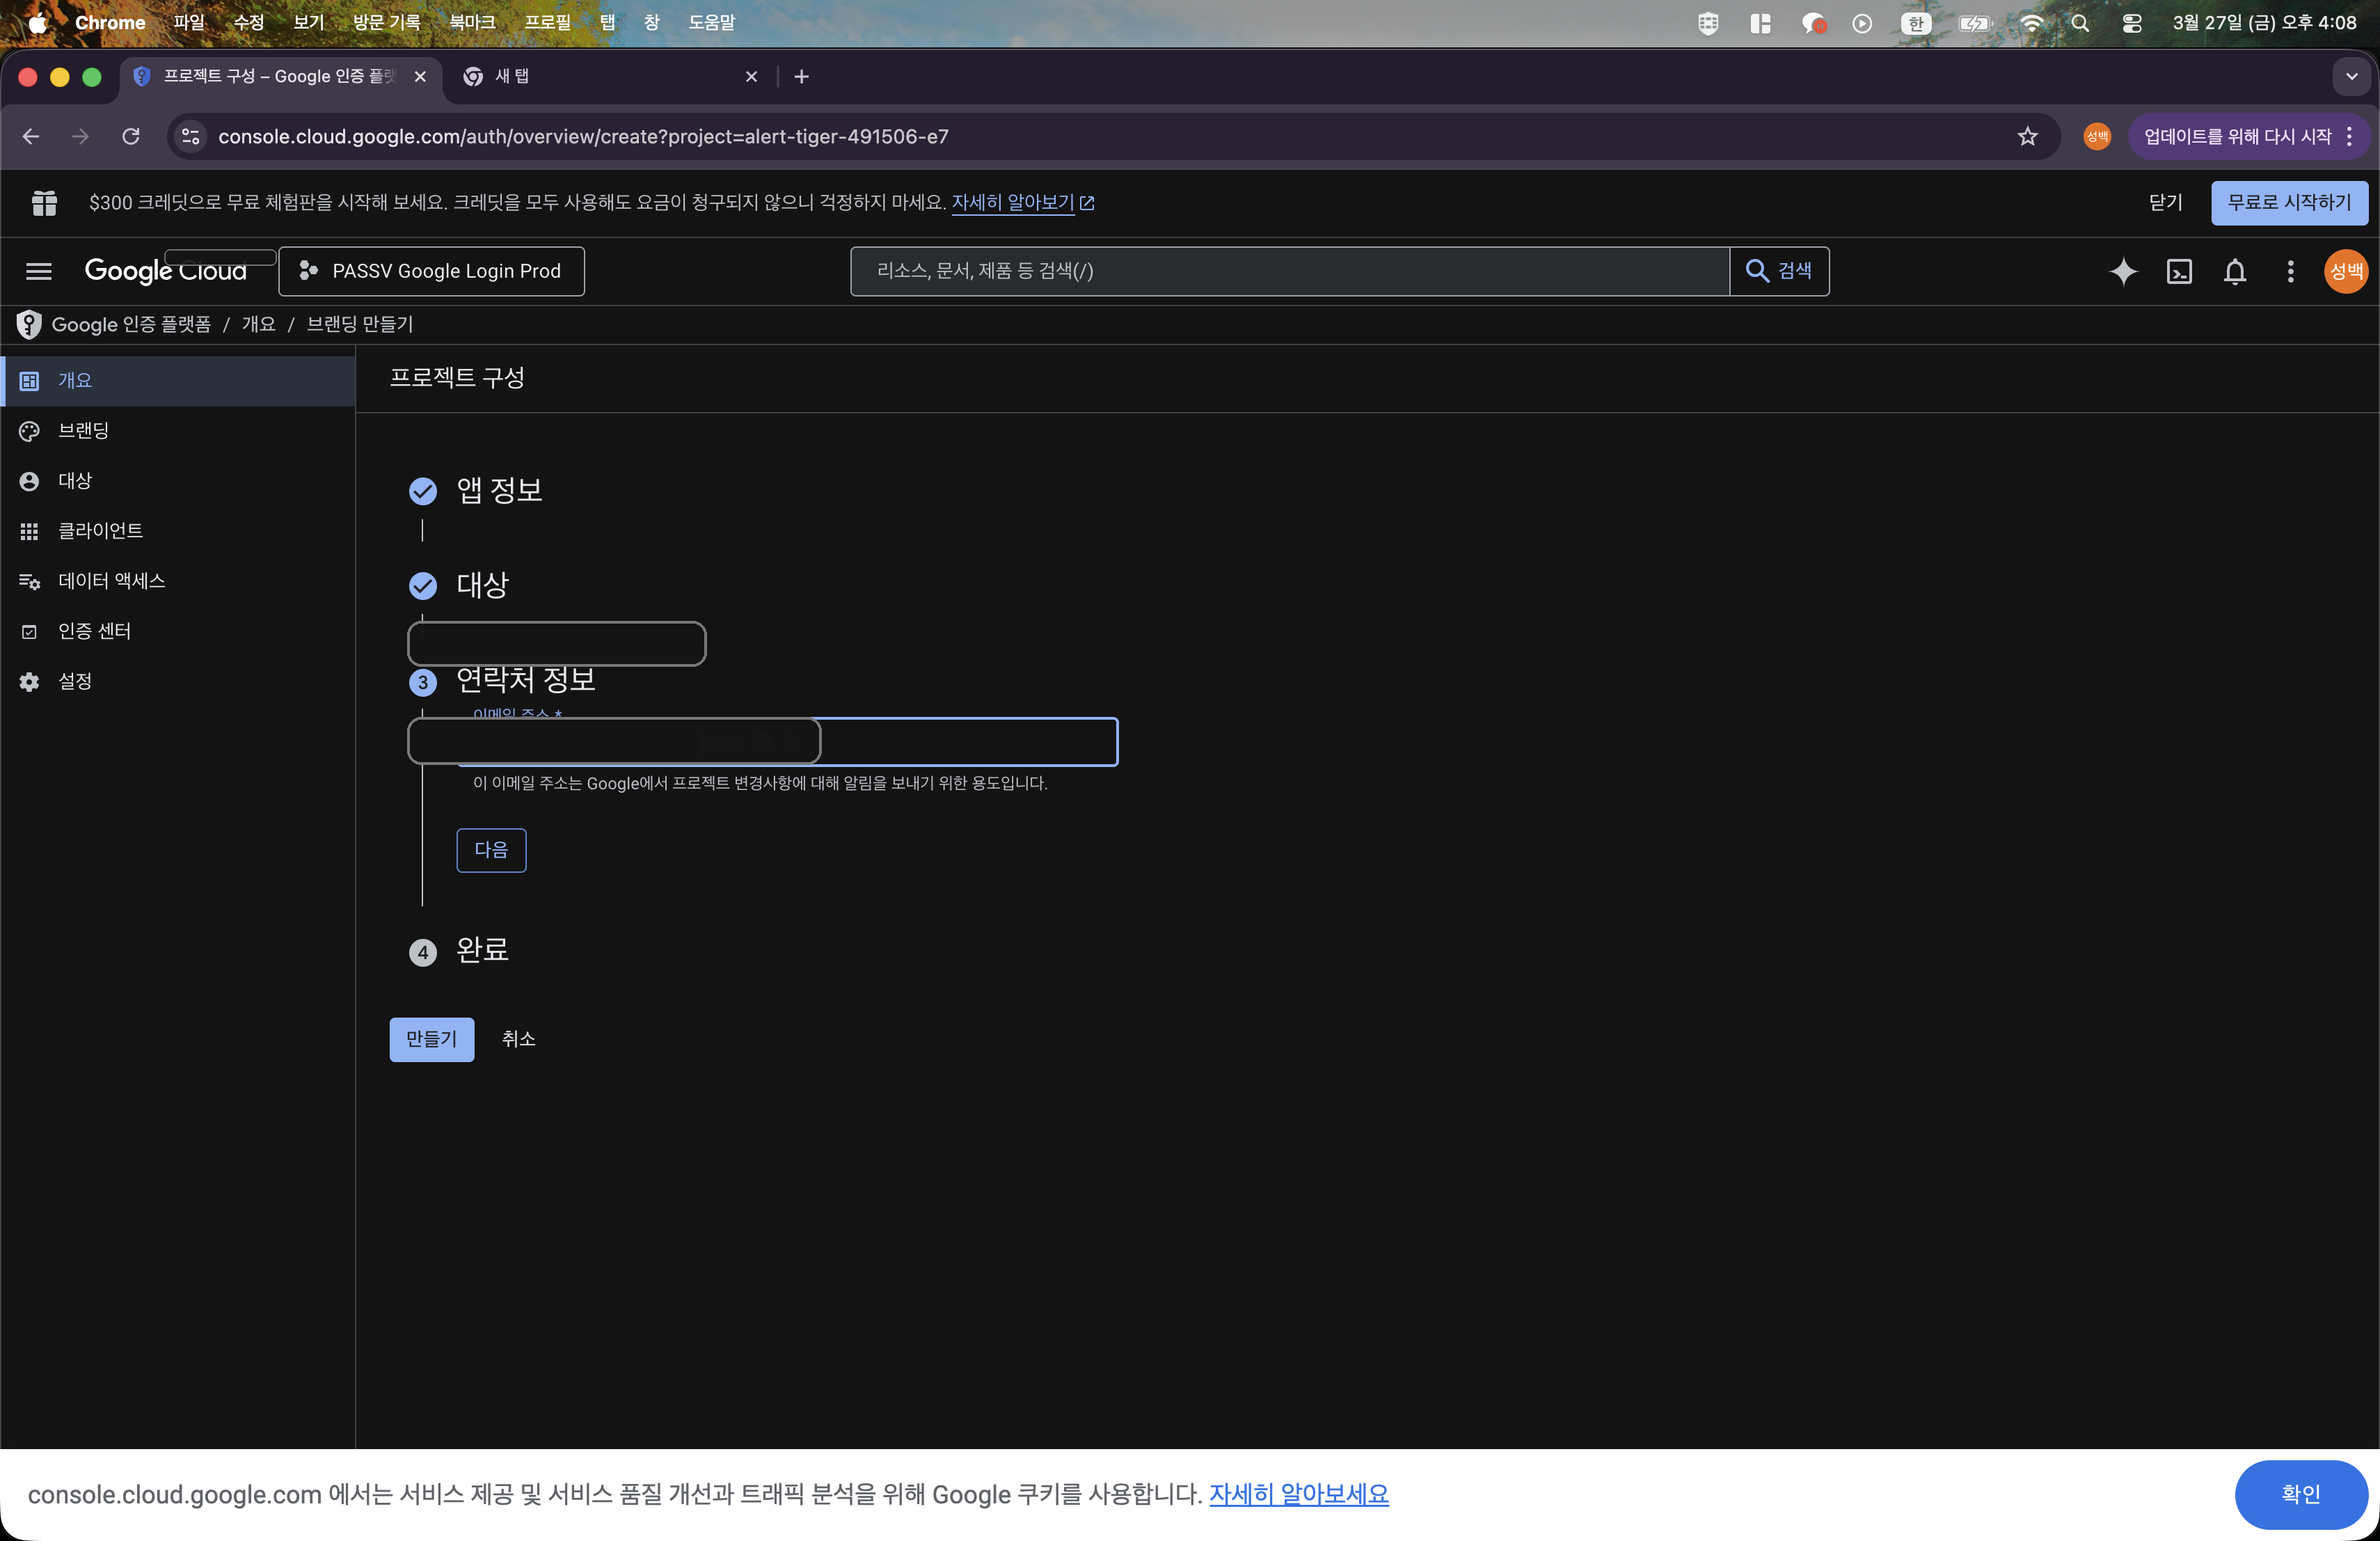Expand the Chrome tab search chevron
This screenshot has height=1541, width=2380.
(2351, 77)
